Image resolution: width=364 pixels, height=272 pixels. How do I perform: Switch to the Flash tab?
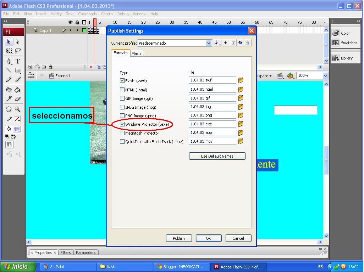pos(137,53)
